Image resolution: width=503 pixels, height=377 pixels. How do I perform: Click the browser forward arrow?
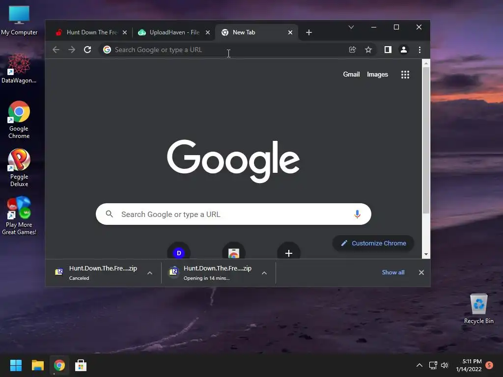(72, 50)
